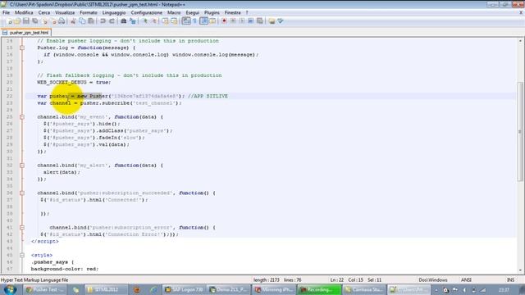
Task: Collapse the my_alert bind fold at line 32
Action: point(22,166)
